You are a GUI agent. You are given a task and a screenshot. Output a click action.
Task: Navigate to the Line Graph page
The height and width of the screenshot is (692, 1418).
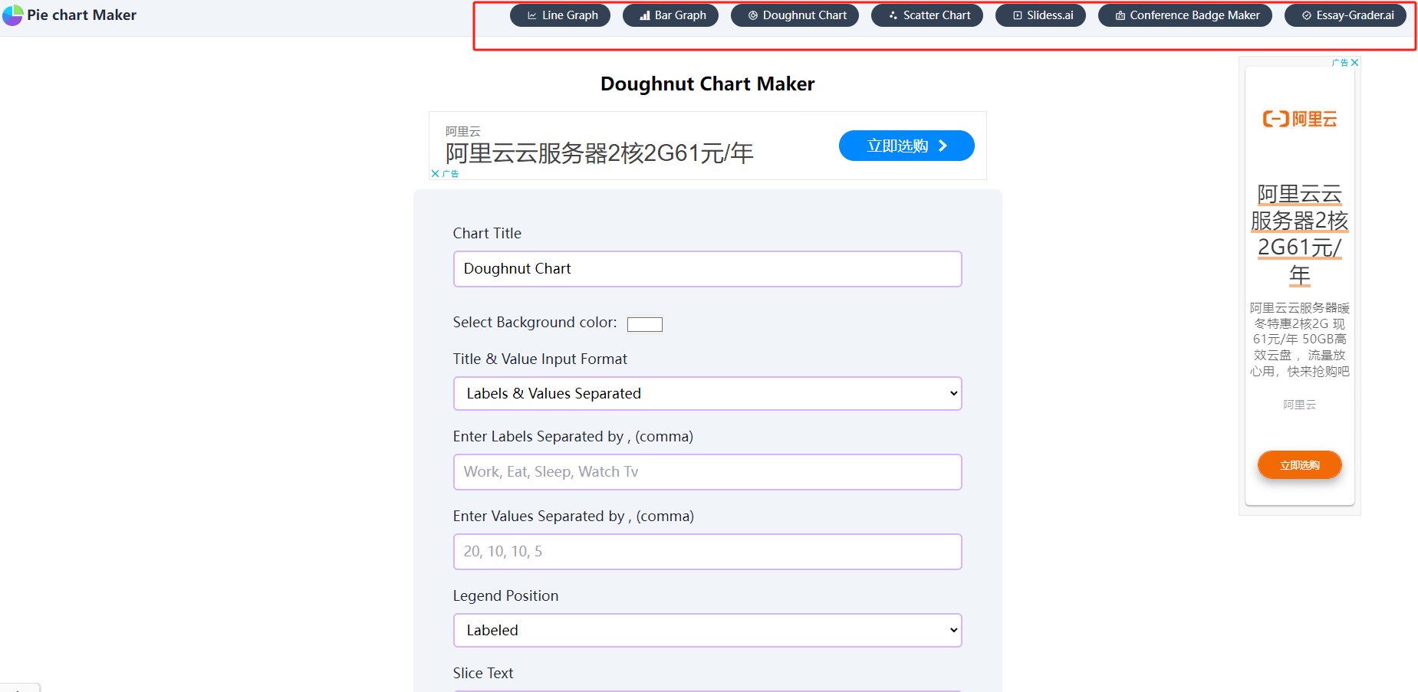click(560, 15)
